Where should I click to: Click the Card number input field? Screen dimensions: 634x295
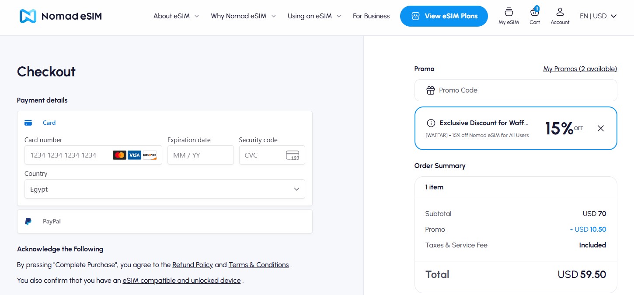point(93,155)
